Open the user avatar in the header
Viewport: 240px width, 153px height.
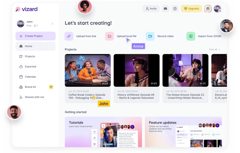pyautogui.click(x=217, y=9)
